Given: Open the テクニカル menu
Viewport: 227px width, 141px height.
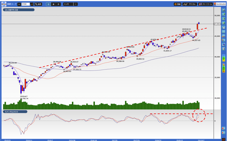Looking at the screenshot, I should (190, 4).
